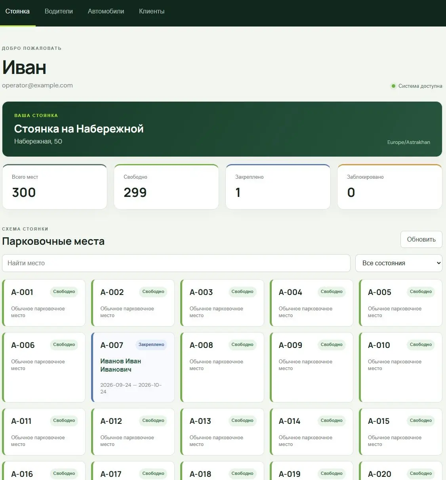The height and width of the screenshot is (480, 446).
Task: Open parking spot A-003 card
Action: click(222, 303)
